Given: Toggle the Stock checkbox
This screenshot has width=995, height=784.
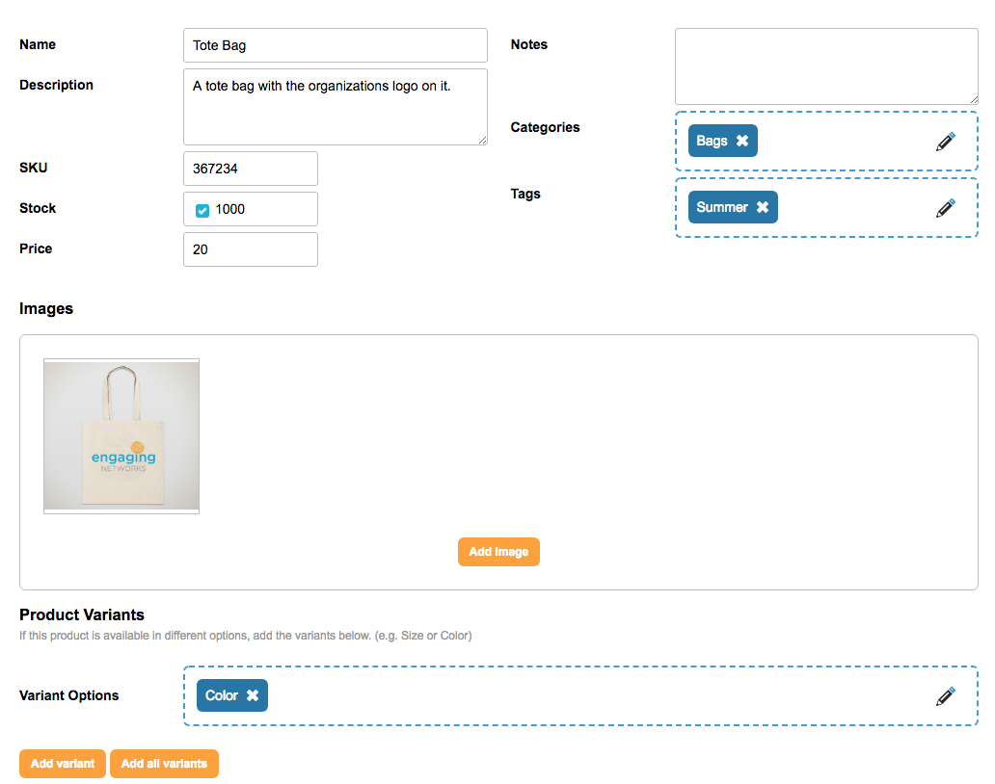Looking at the screenshot, I should [x=202, y=210].
